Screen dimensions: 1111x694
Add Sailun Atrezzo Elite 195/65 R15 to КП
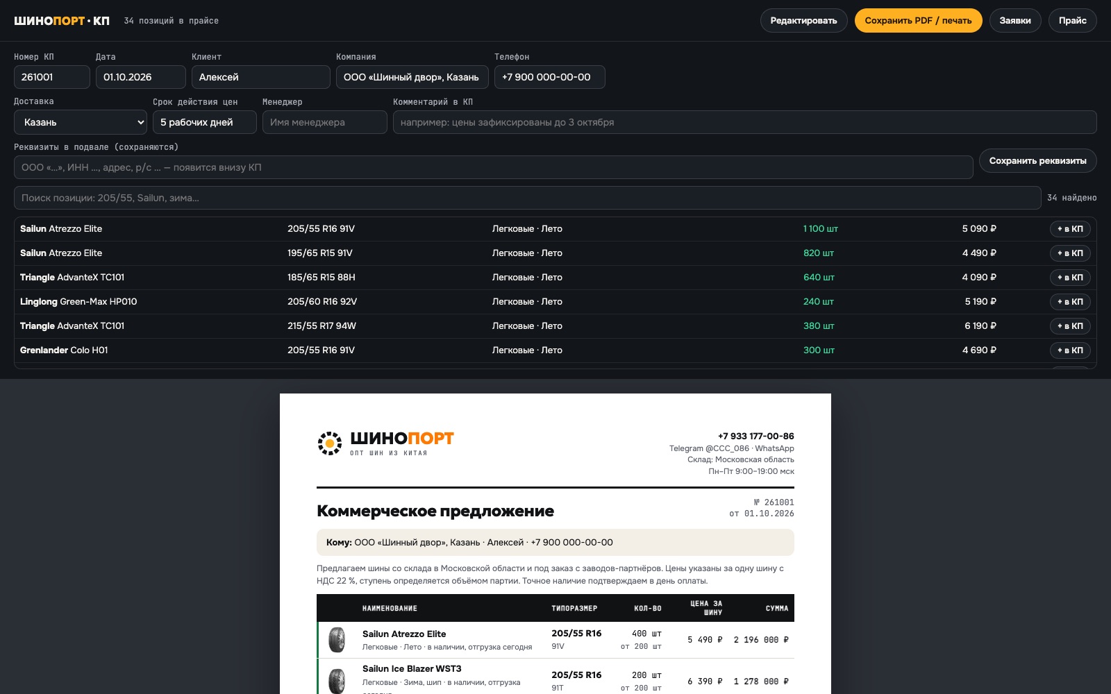1070,253
